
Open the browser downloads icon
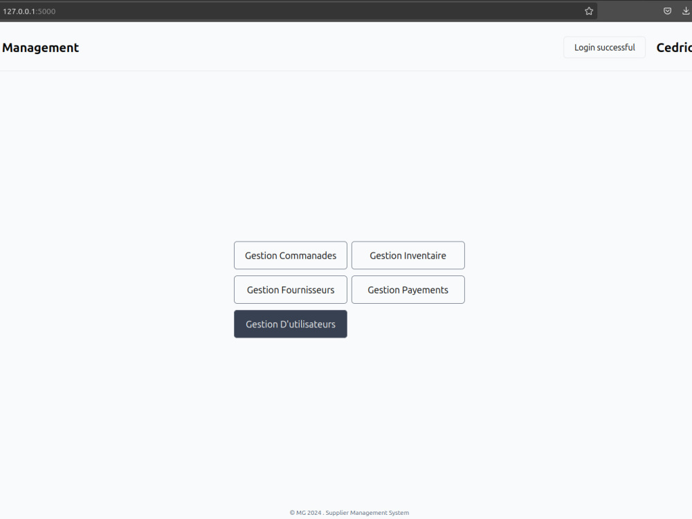pyautogui.click(x=686, y=11)
